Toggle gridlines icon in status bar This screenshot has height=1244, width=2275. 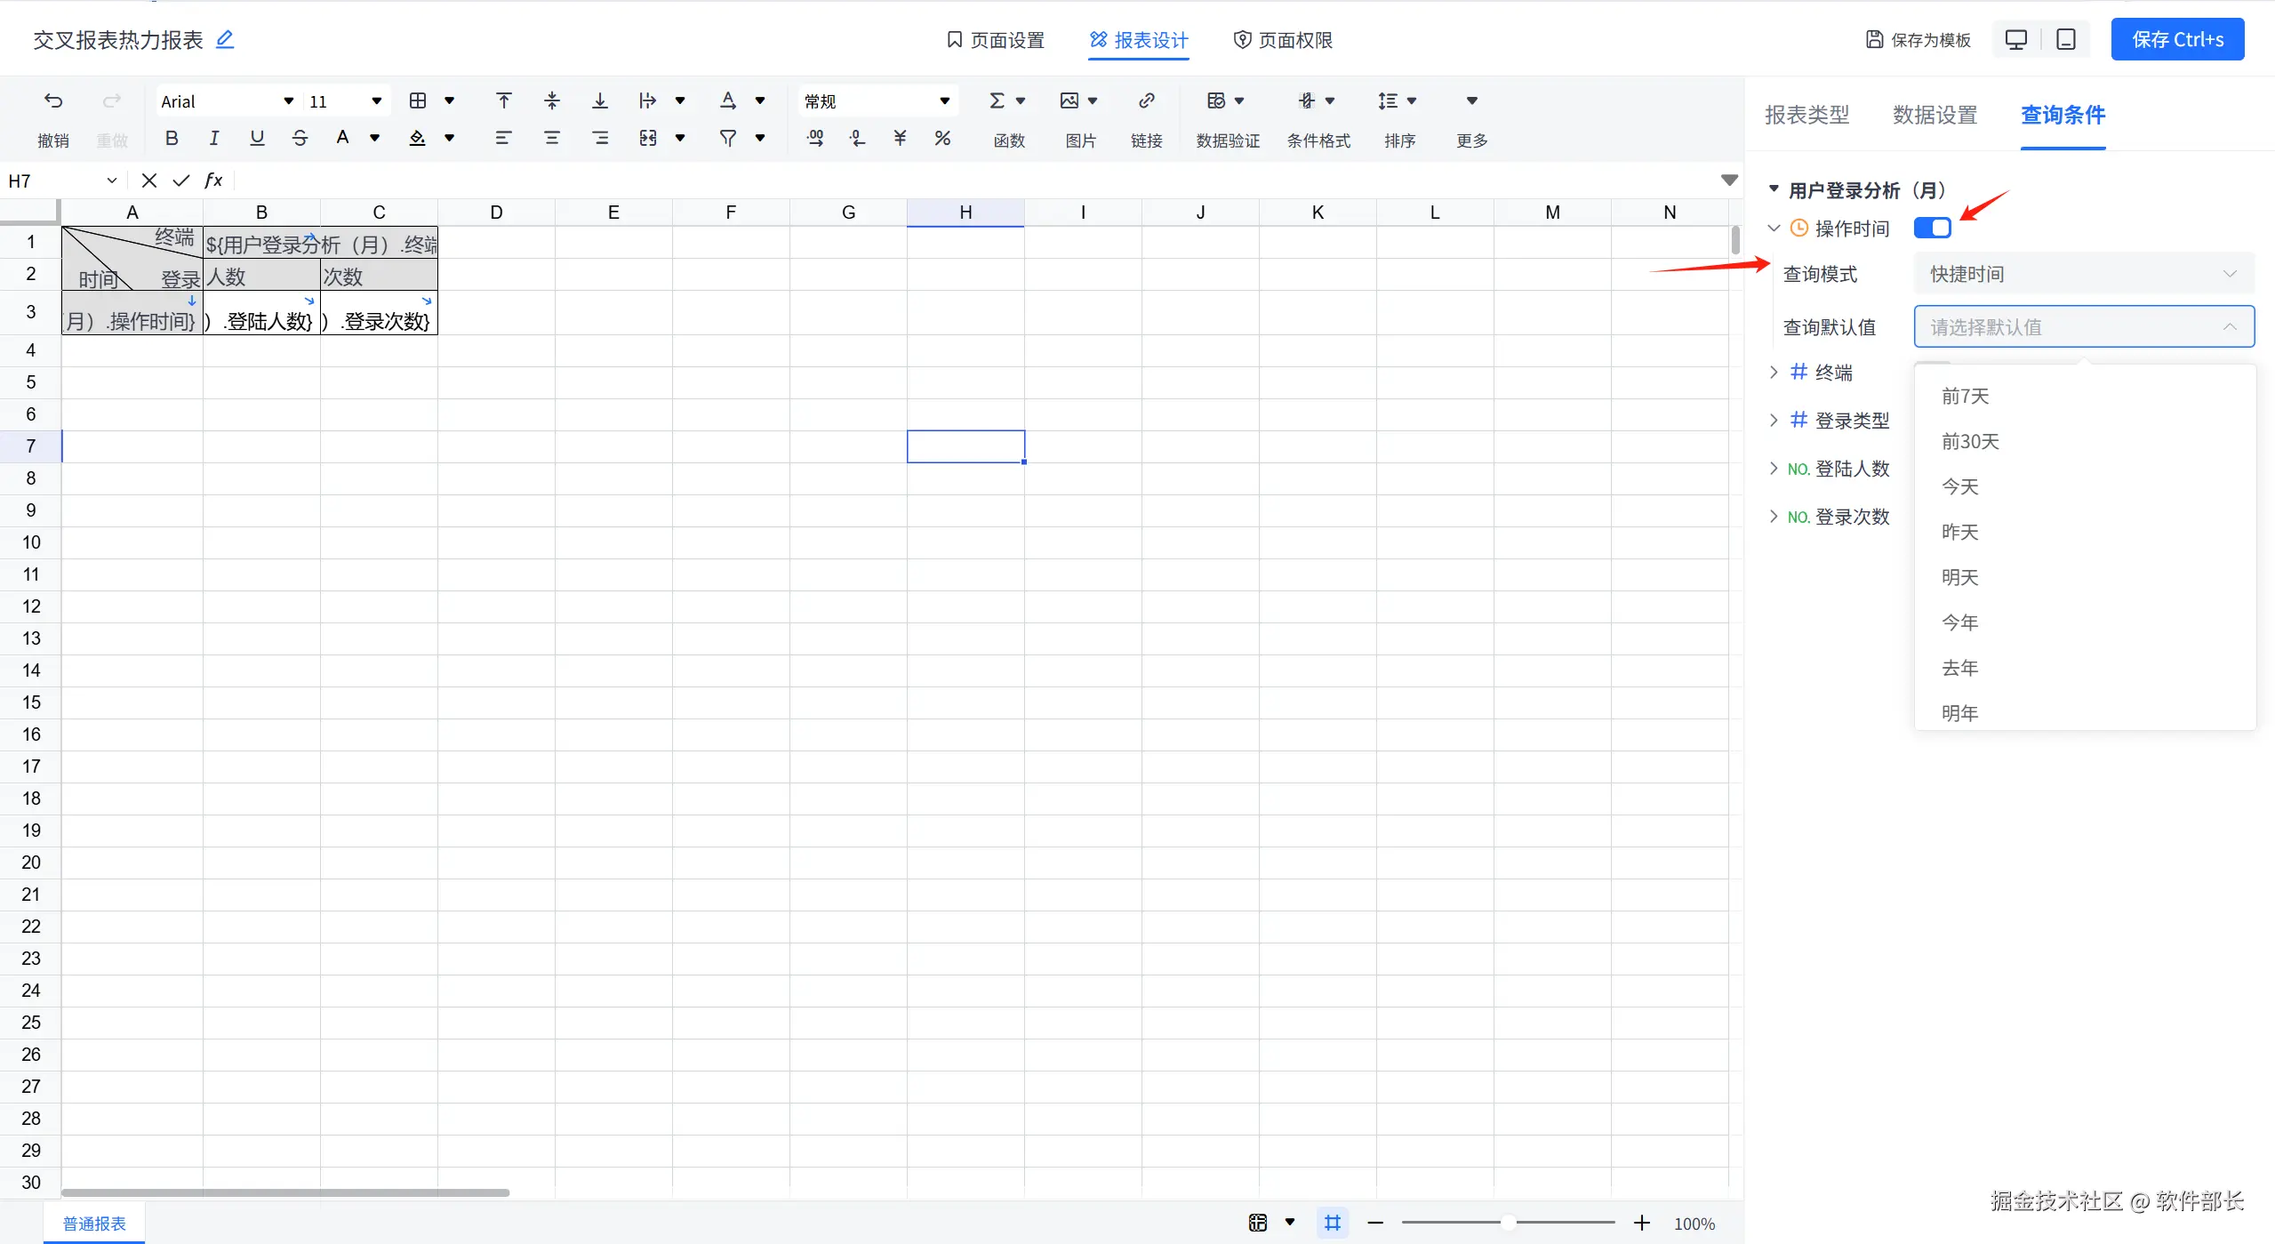pyautogui.click(x=1332, y=1223)
